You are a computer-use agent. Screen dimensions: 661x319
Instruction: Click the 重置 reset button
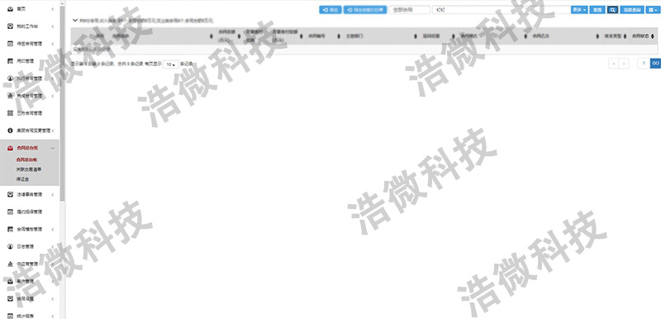(597, 10)
